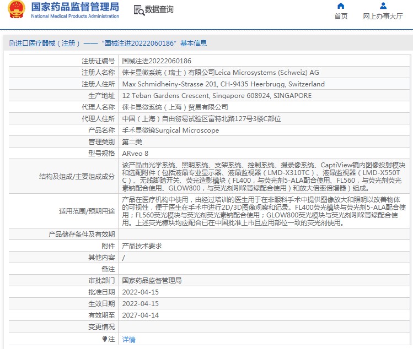Click the 结构及组成/主要组成成分 label
Screen dimensions: 413x349
(x=77, y=177)
